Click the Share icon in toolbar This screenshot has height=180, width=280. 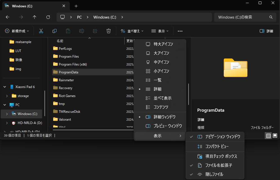click(95, 31)
